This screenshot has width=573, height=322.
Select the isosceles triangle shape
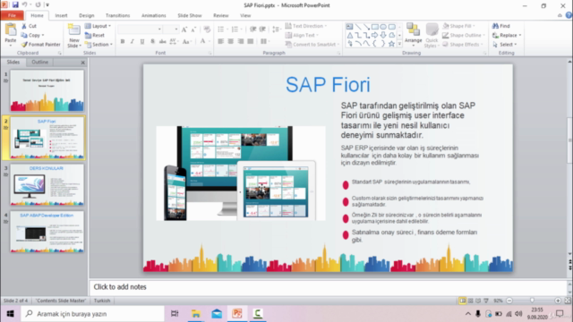[350, 36]
